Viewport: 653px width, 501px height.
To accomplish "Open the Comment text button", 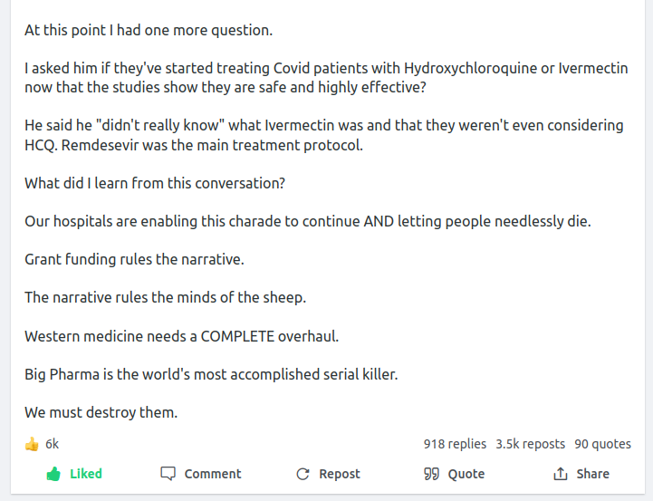I will 213,474.
